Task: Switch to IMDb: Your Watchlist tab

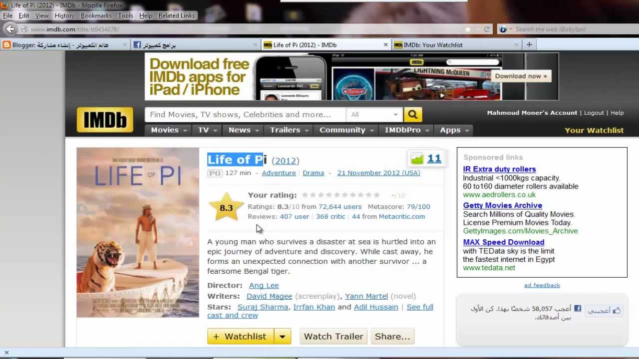Action: pyautogui.click(x=457, y=45)
